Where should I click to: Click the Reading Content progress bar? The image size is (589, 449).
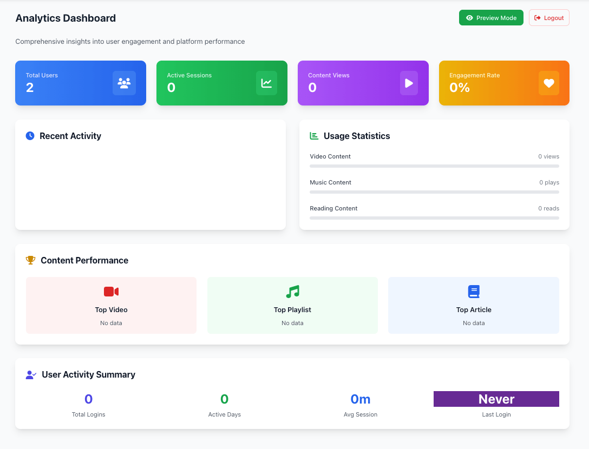pyautogui.click(x=434, y=218)
